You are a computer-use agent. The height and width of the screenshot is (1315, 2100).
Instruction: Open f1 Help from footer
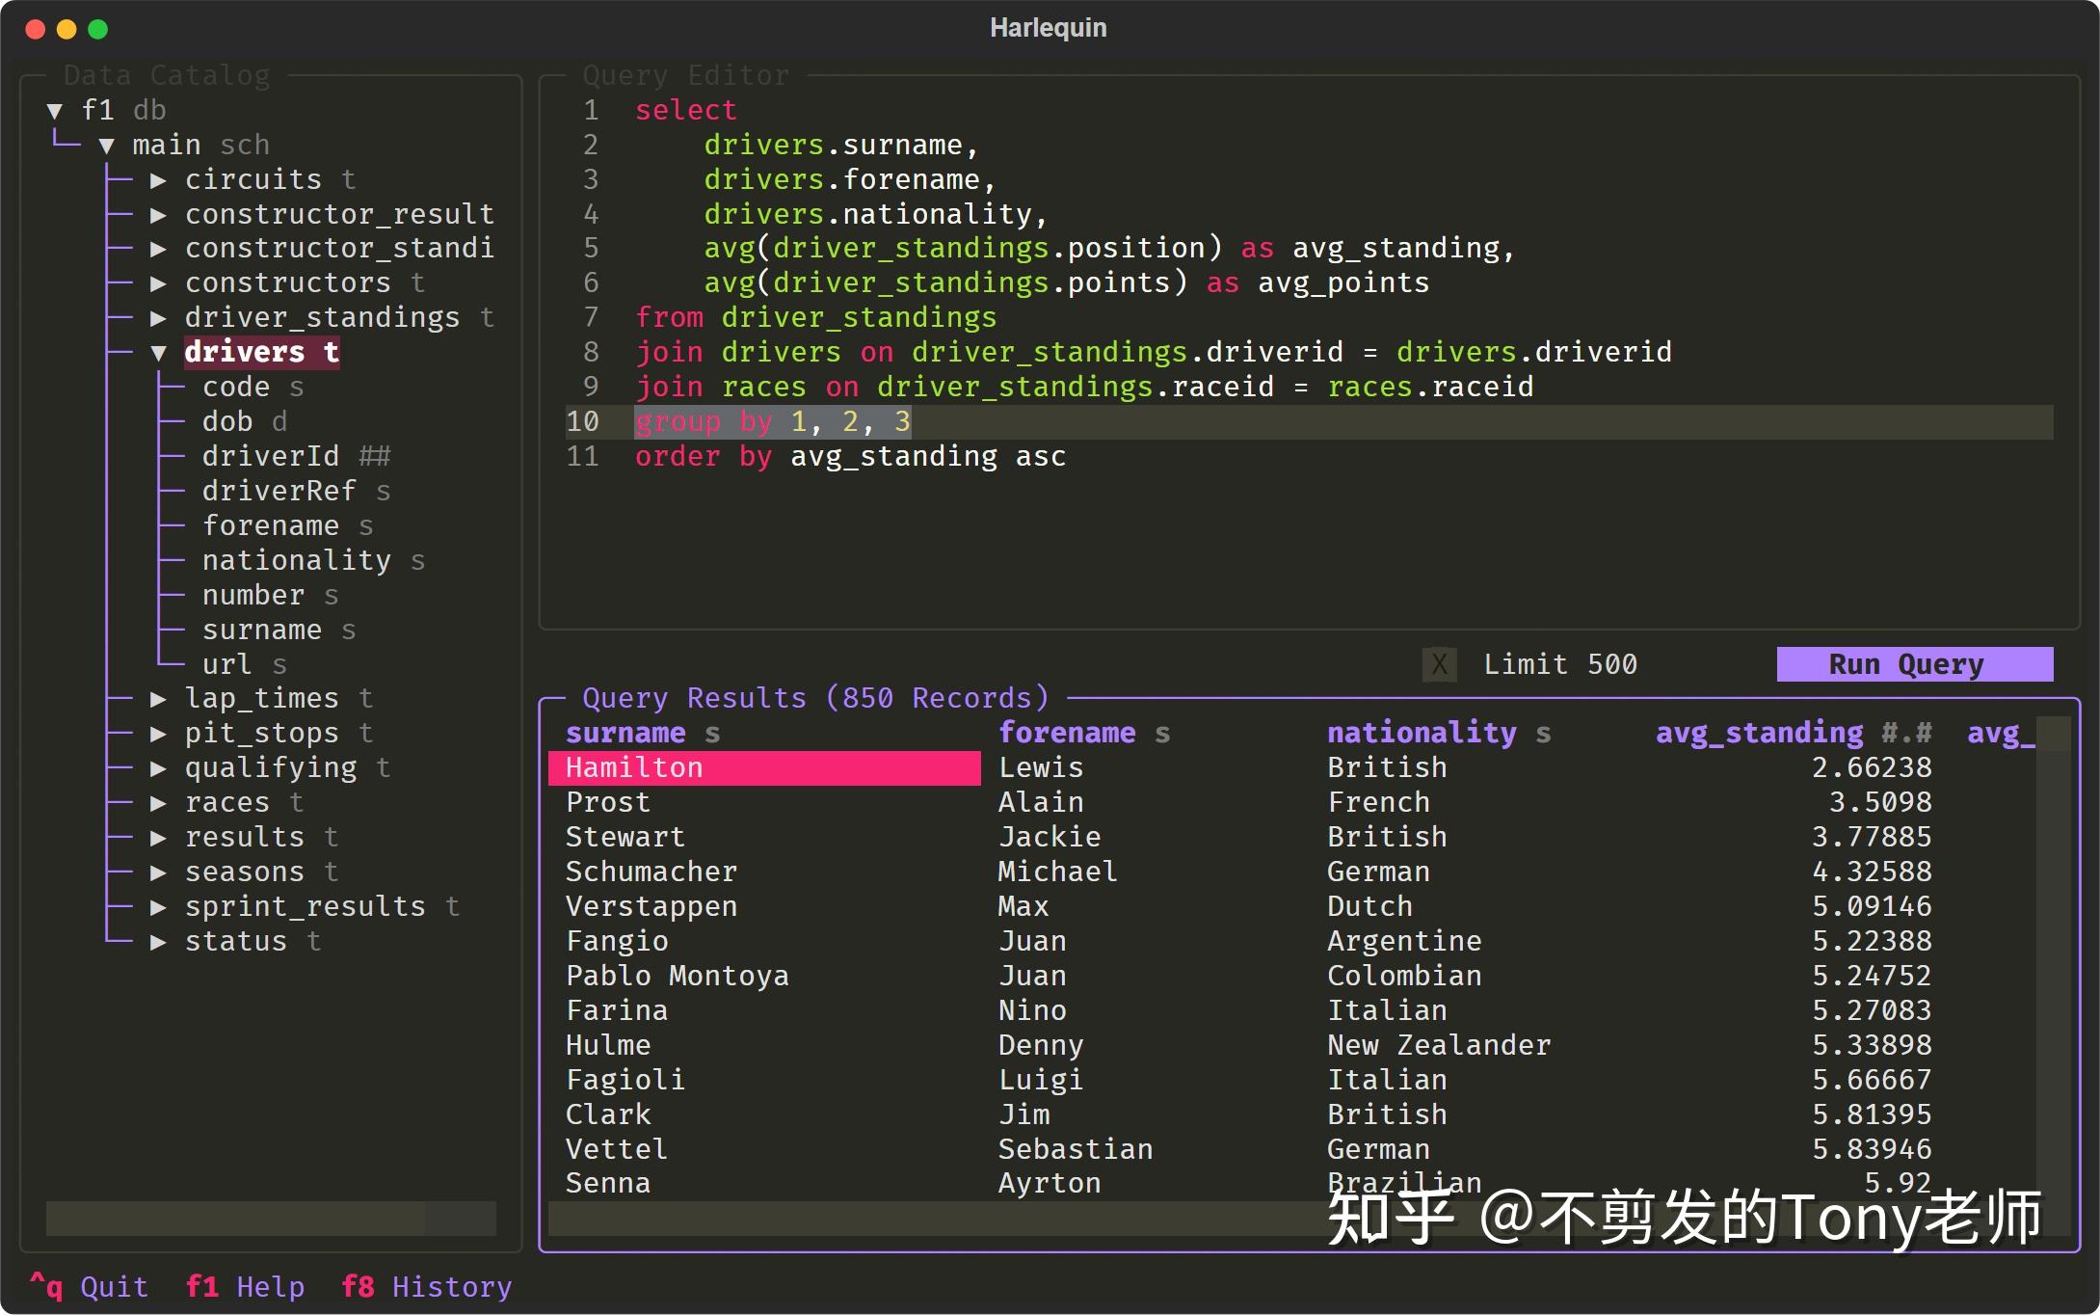click(x=245, y=1287)
